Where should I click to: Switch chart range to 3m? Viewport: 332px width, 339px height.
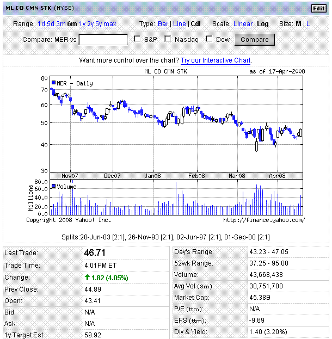(x=60, y=24)
